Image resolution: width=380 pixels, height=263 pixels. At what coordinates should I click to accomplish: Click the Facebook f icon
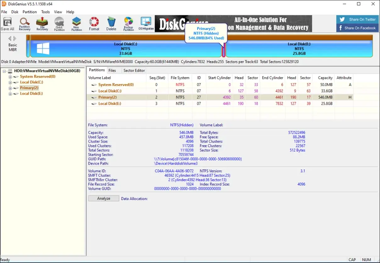pos(341,28)
